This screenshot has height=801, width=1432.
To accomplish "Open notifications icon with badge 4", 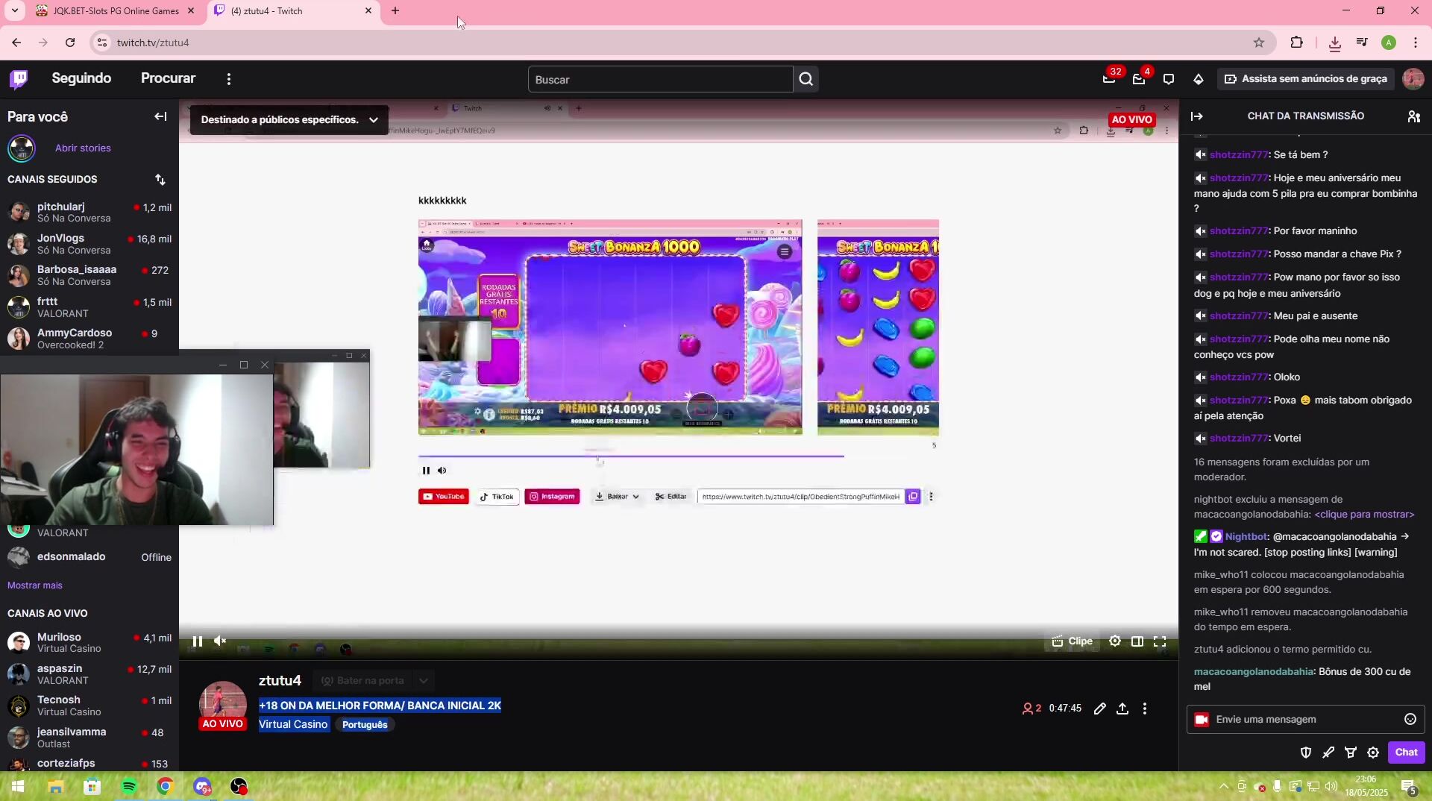I will click(x=1139, y=78).
